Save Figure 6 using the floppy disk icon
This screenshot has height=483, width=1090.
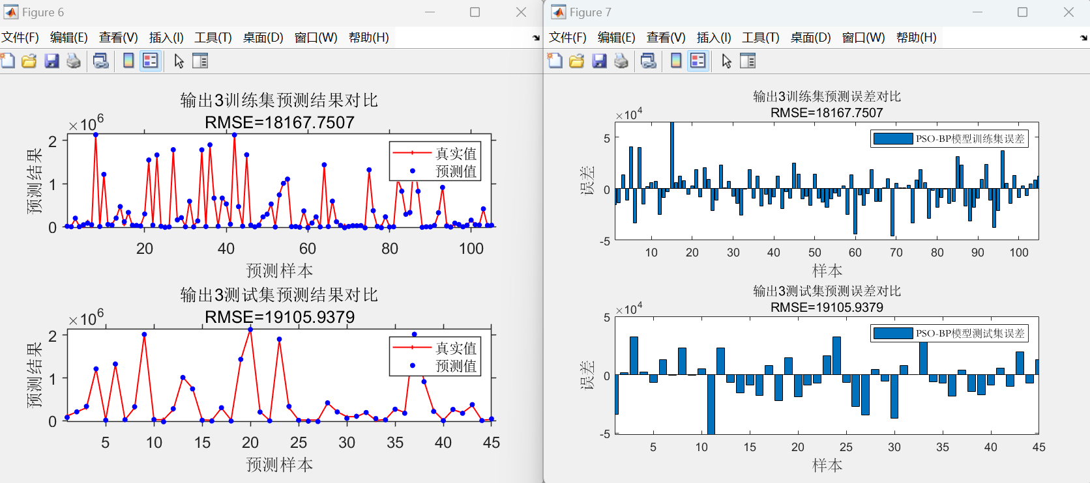pyautogui.click(x=52, y=61)
